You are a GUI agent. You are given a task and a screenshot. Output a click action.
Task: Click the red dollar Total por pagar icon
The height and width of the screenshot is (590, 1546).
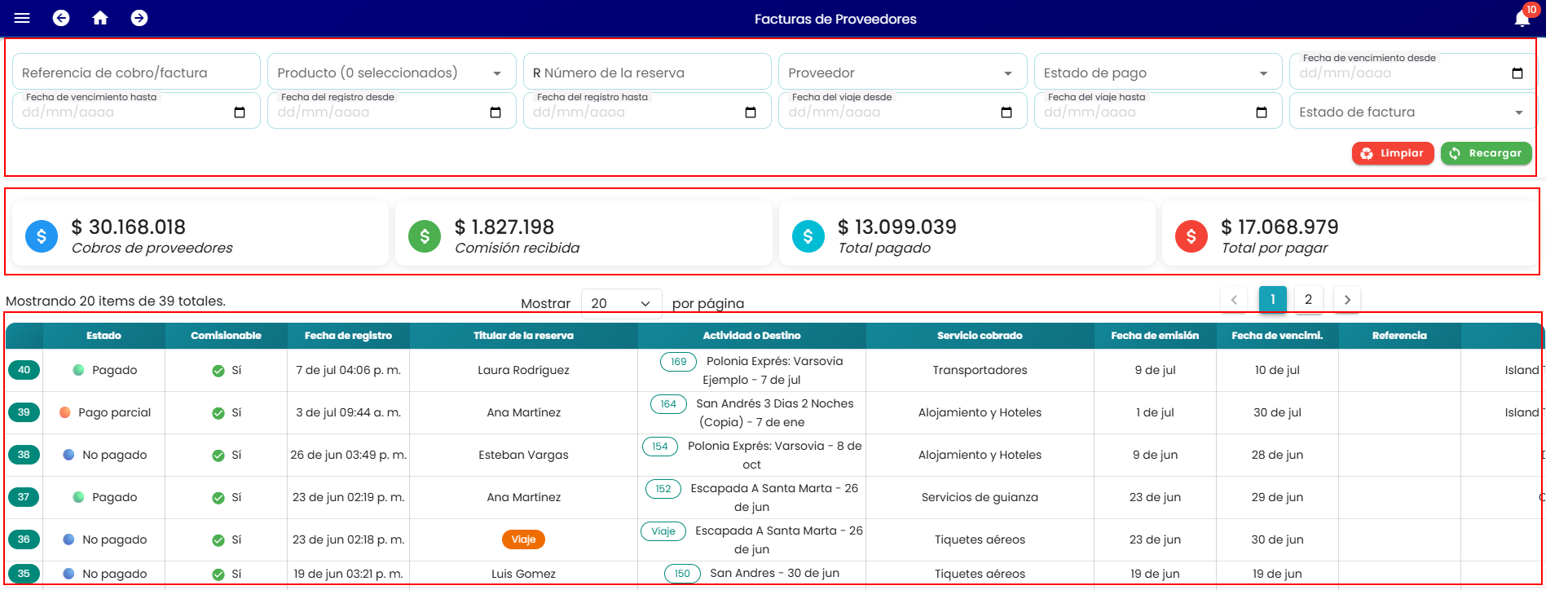pyautogui.click(x=1191, y=236)
